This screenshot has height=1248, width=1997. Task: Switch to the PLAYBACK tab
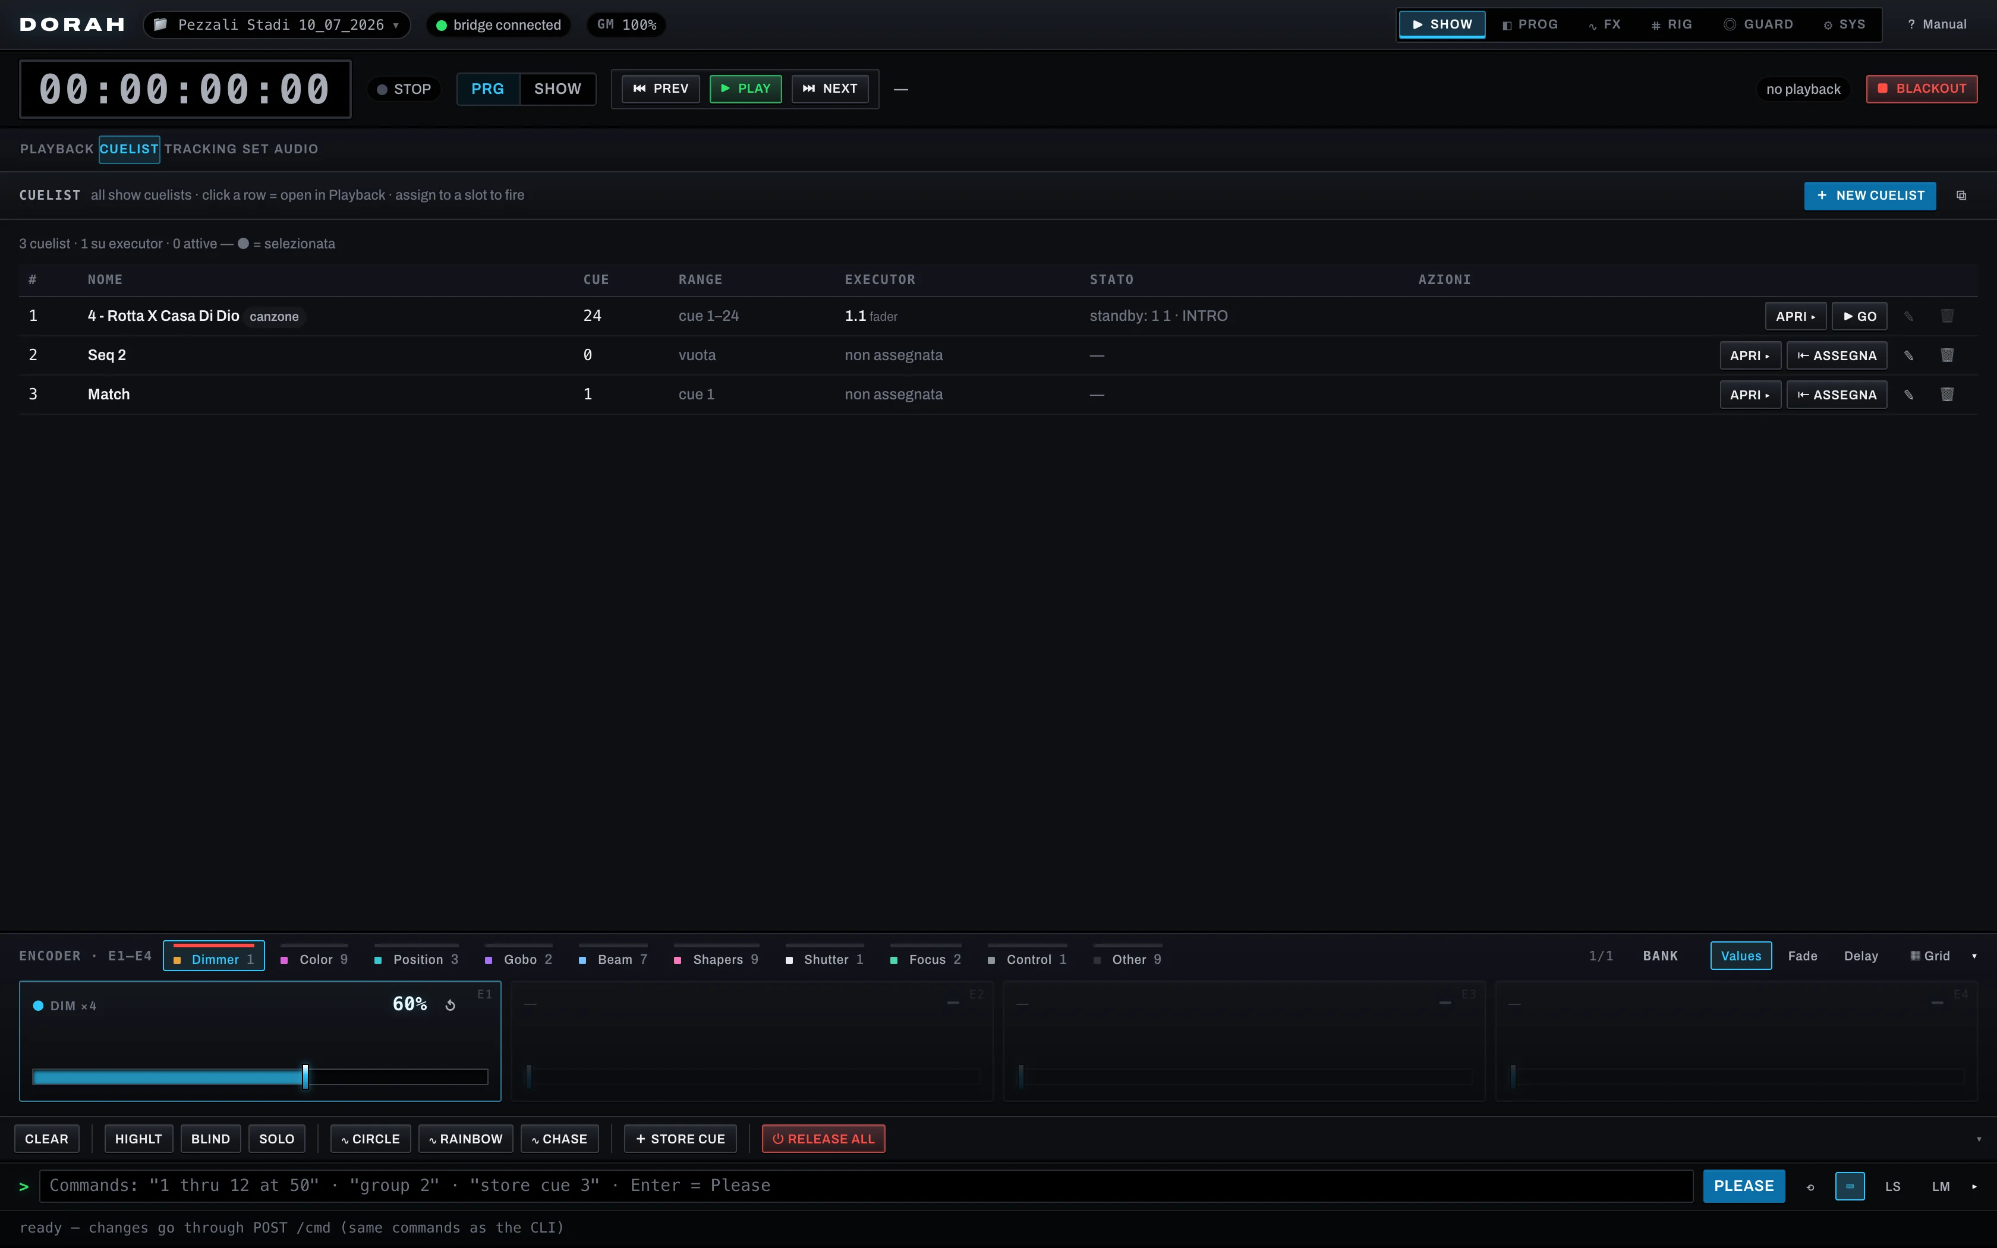[x=57, y=149]
